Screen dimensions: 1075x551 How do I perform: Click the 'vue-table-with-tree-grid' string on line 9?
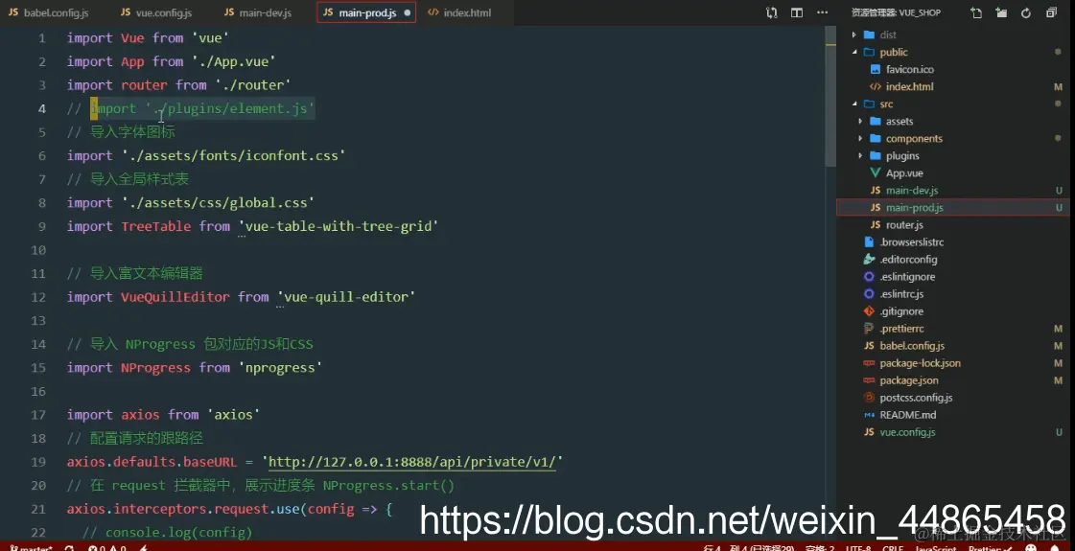pyautogui.click(x=338, y=226)
